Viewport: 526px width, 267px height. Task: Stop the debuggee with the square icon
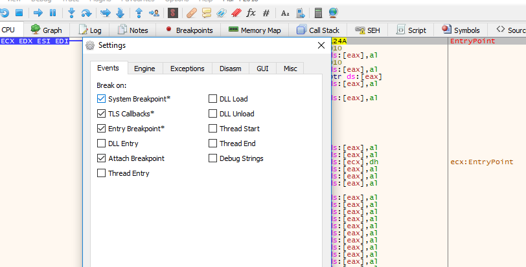click(19, 13)
